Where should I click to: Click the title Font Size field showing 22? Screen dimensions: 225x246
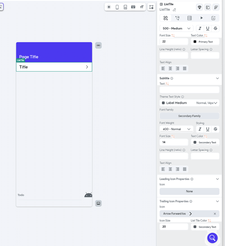(x=174, y=41)
